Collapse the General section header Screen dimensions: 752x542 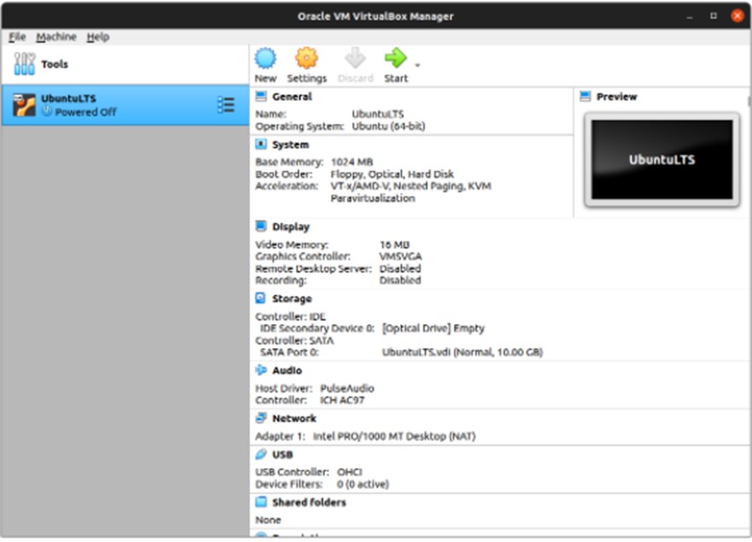291,97
